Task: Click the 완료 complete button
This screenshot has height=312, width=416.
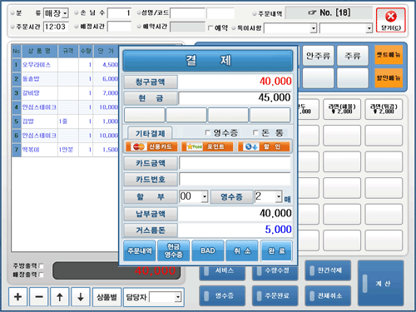Action: click(276, 251)
